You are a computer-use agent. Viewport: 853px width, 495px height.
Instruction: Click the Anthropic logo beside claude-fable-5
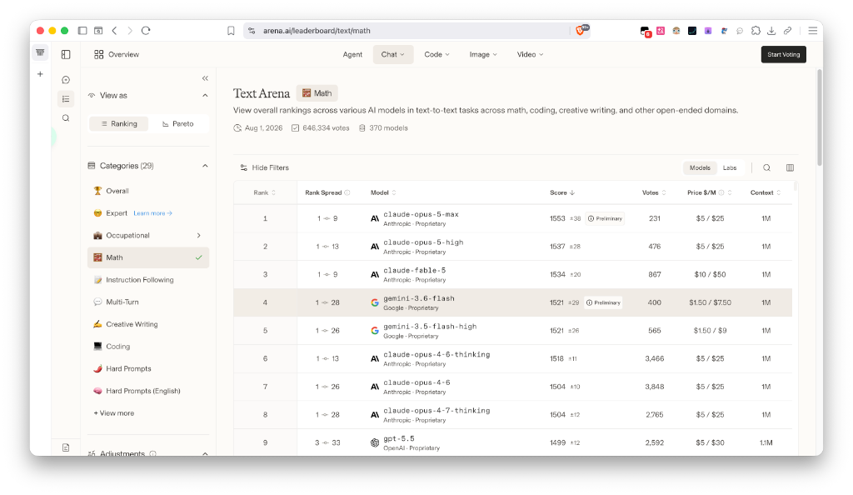click(x=375, y=275)
